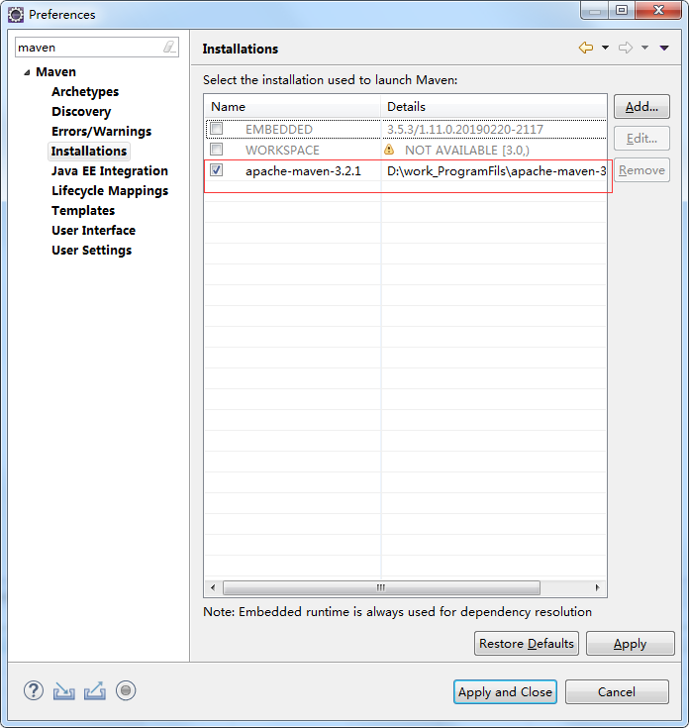Screen dimensions: 689x728
Task: Click the Apply and Close button
Action: pos(505,691)
